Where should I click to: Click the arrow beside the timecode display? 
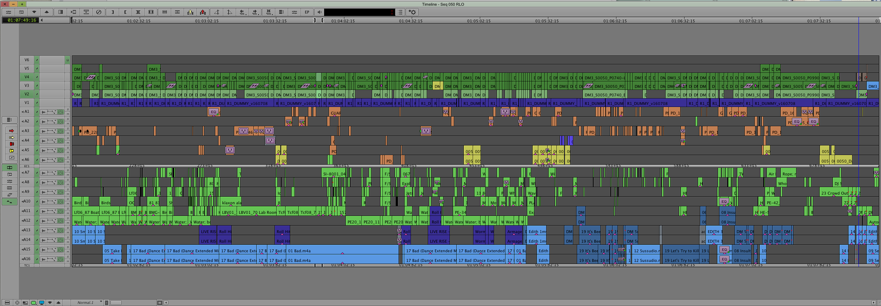click(x=42, y=20)
